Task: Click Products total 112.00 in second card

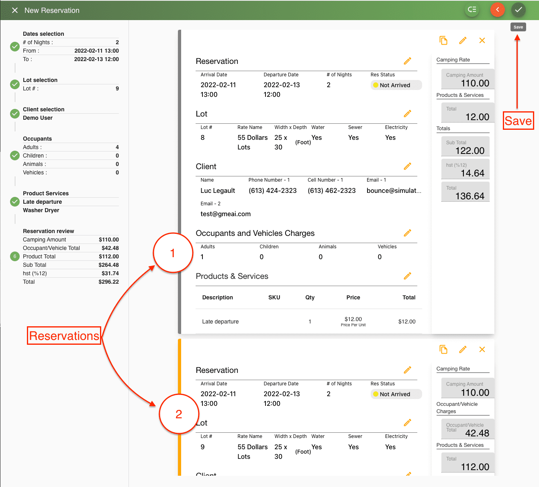Action: coord(468,463)
